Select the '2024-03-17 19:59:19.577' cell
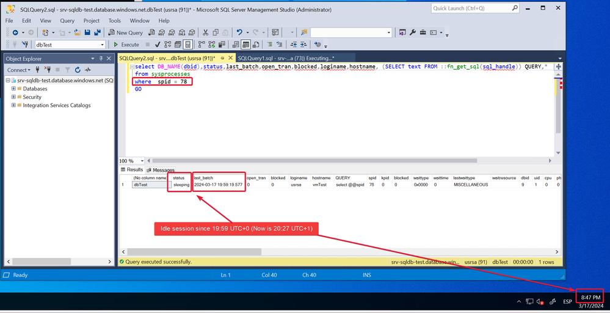The image size is (610, 313). pyautogui.click(x=218, y=185)
